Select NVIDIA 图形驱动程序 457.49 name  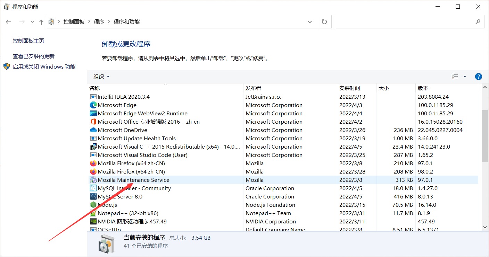click(132, 222)
